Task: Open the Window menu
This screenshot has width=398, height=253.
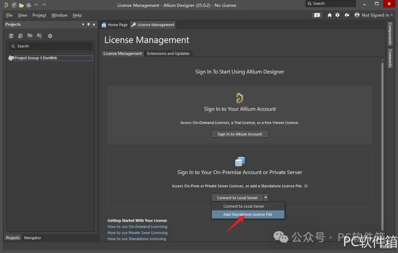Action: 59,15
